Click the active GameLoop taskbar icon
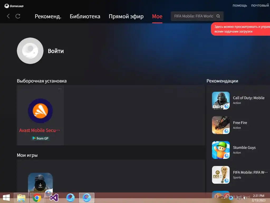 86,198
